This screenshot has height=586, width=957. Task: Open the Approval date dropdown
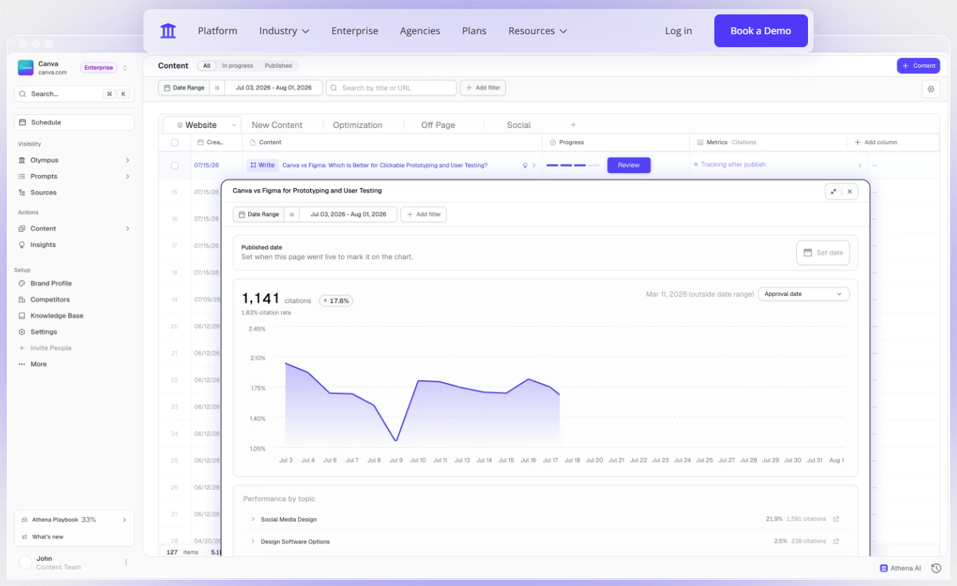(804, 294)
